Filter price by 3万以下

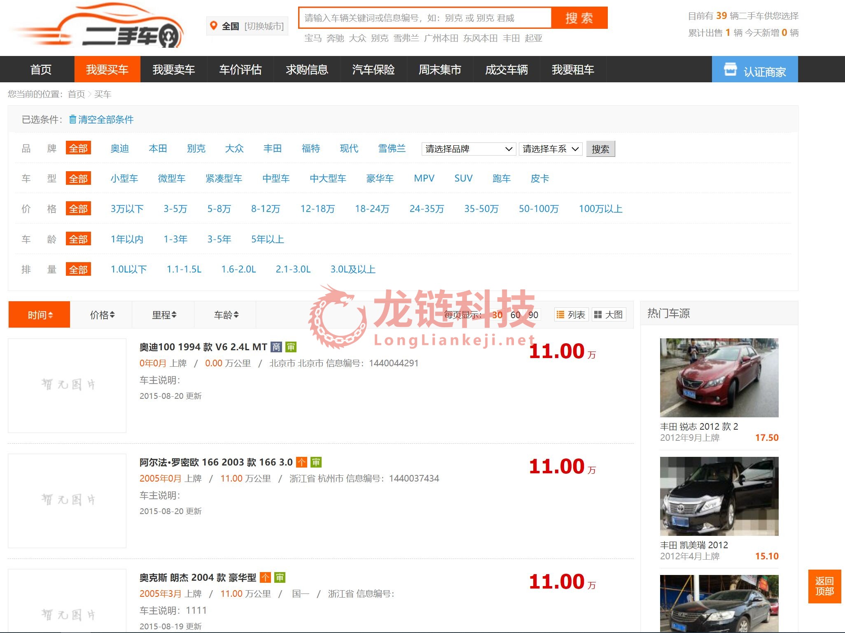pyautogui.click(x=127, y=209)
